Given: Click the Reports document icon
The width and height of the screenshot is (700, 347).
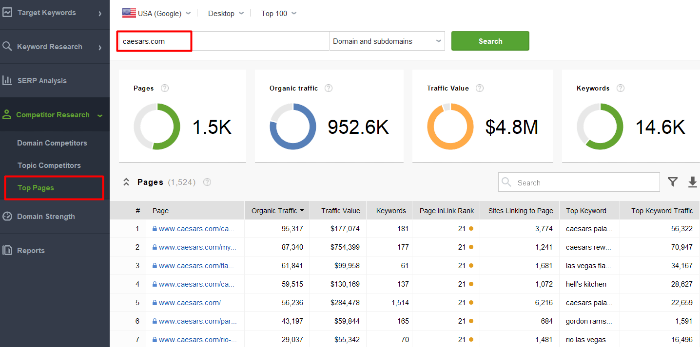Looking at the screenshot, I should click(7, 250).
